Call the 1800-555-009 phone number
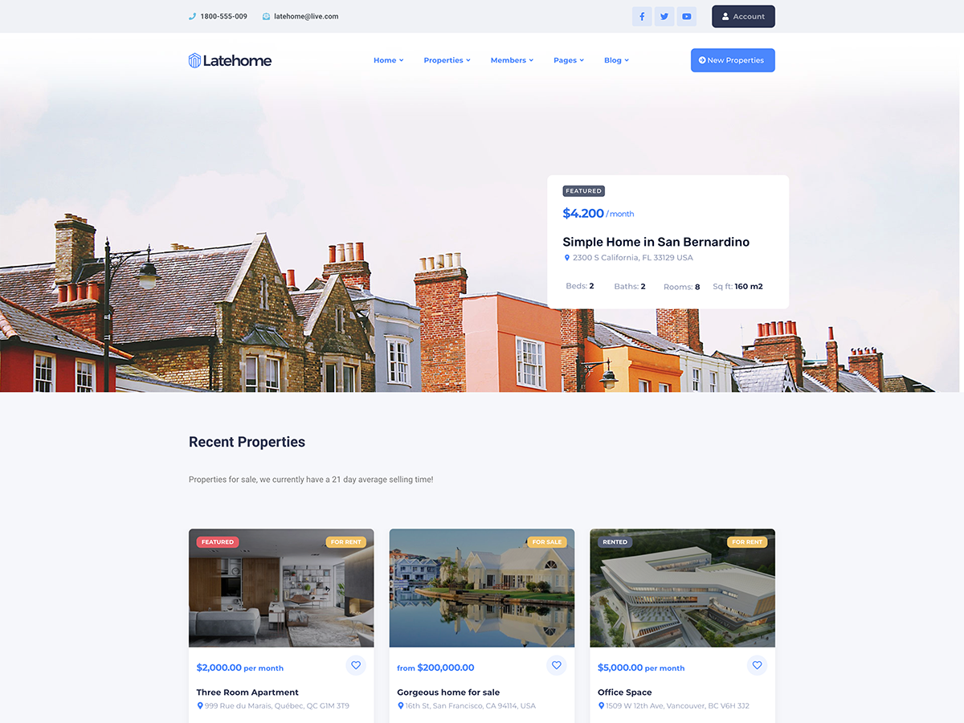Screen dimensions: 964x723 (223, 16)
